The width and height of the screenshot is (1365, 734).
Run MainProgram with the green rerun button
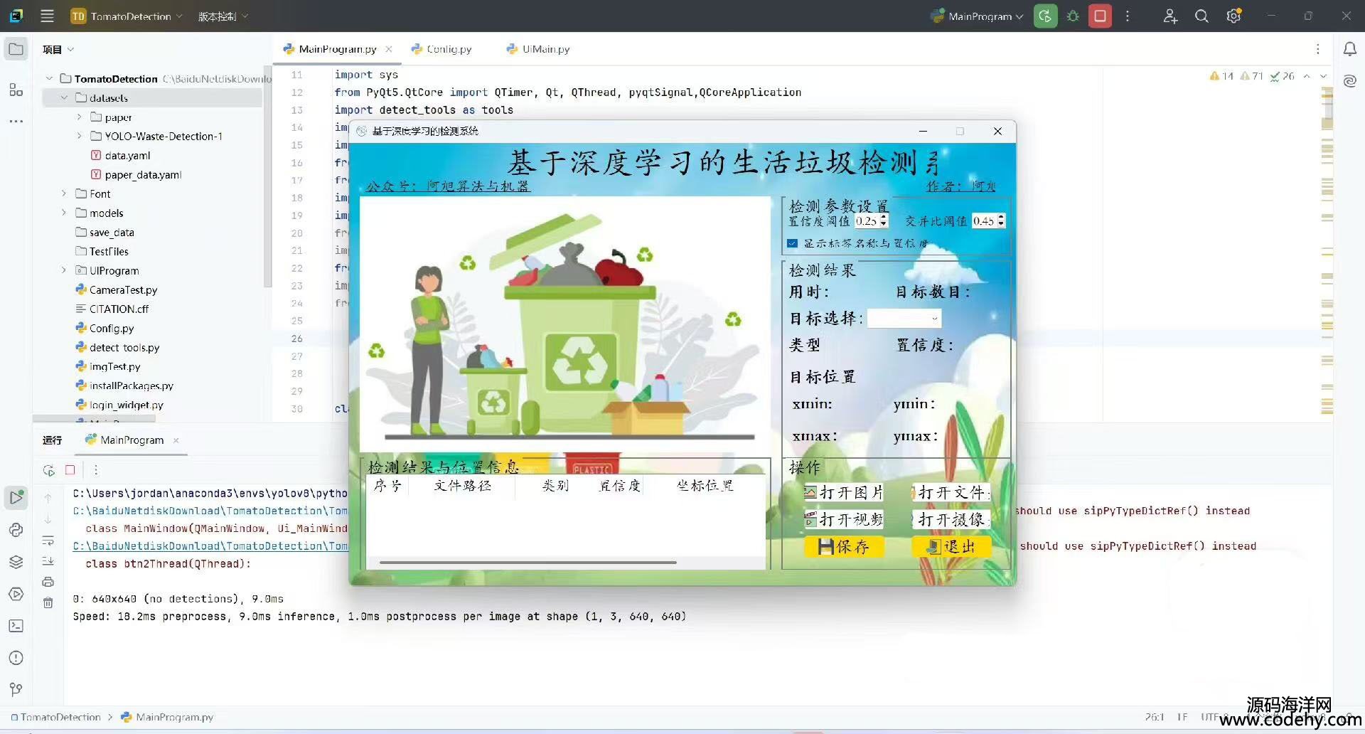tap(1045, 16)
